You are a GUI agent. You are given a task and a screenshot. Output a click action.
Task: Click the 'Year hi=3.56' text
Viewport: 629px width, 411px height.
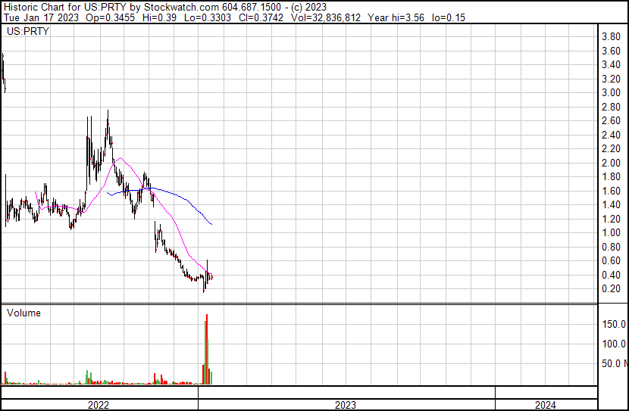coord(396,17)
